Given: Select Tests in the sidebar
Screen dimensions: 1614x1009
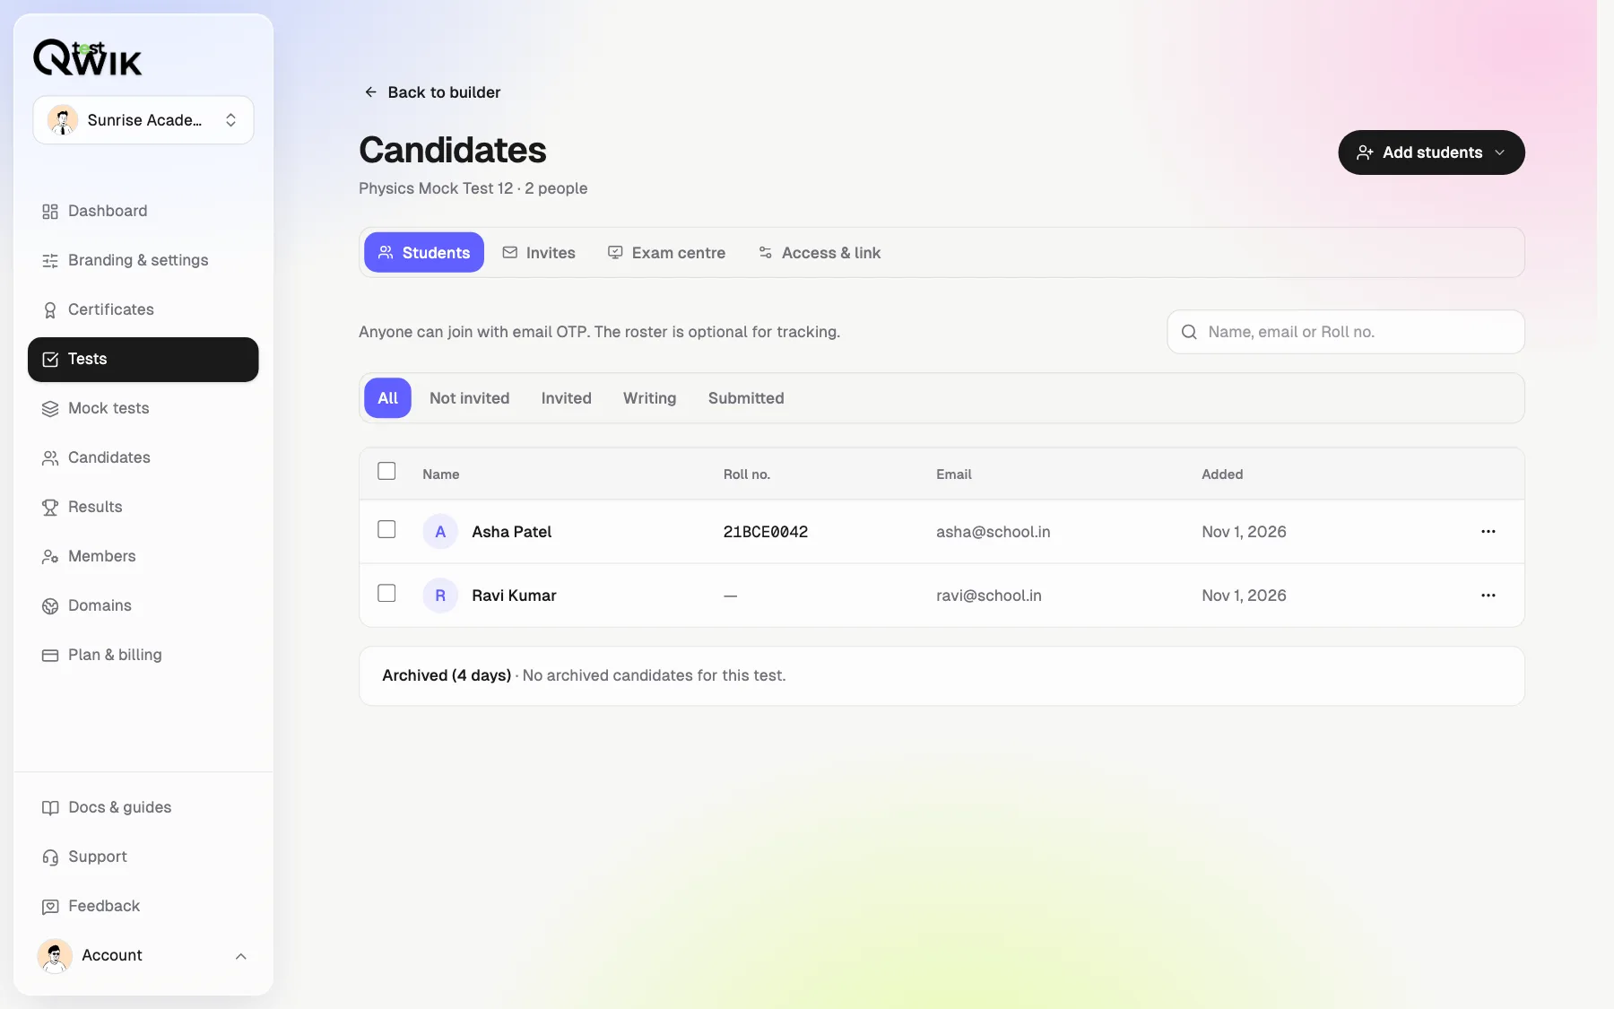Looking at the screenshot, I should (x=143, y=360).
